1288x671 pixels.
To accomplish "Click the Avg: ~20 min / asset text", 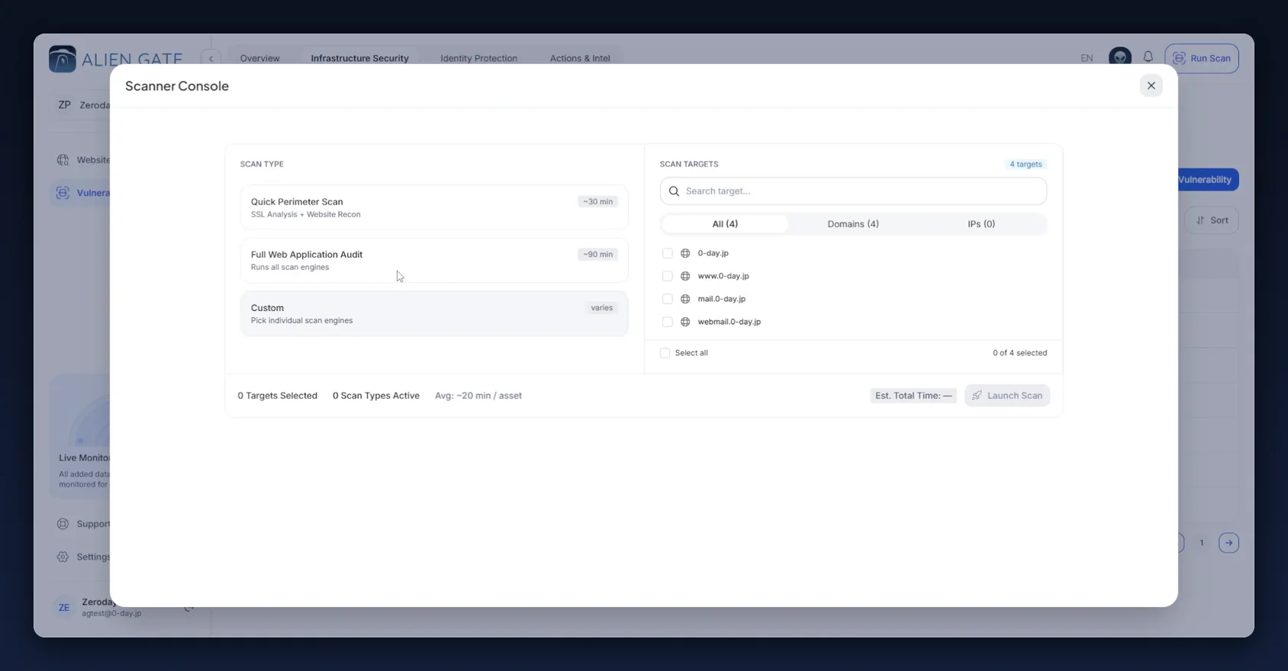I will click(x=478, y=396).
